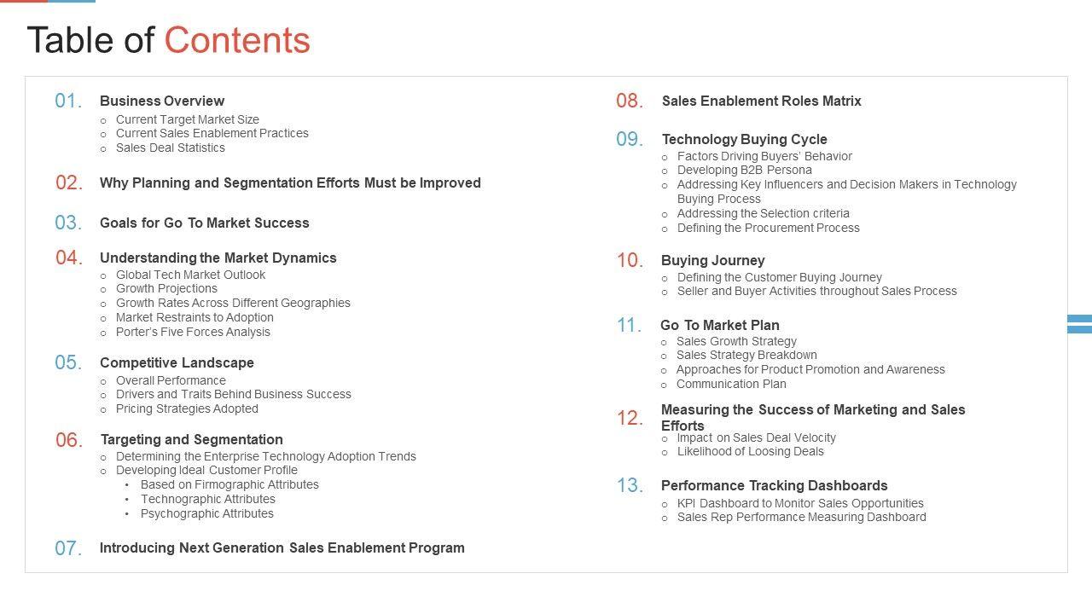Open "Performance Tracking Dashboards" section
The height and width of the screenshot is (614, 1092).
pos(774,485)
